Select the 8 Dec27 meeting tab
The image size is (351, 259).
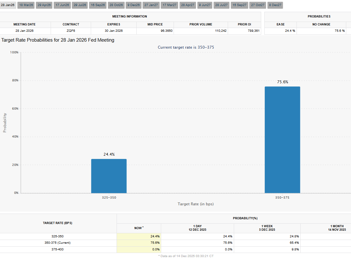[x=275, y=5]
